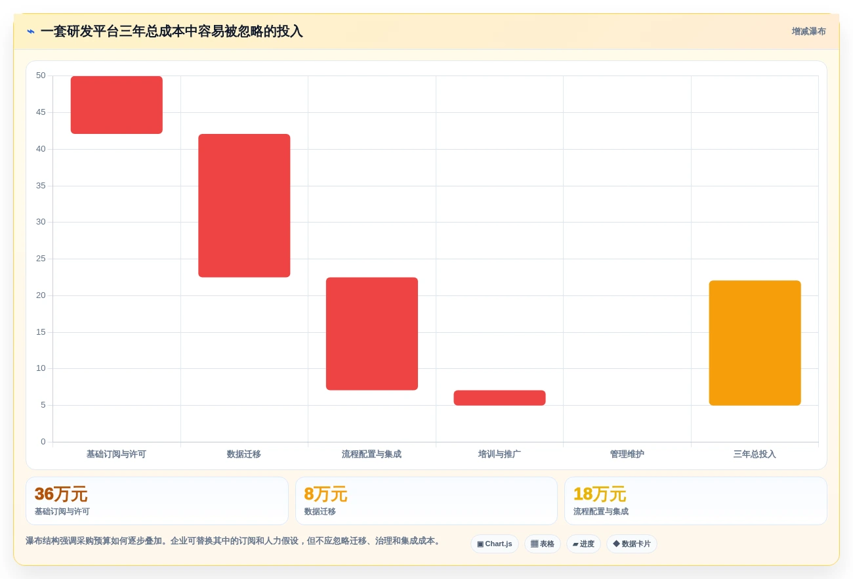This screenshot has height=579, width=853.
Task: Open the 8万元 数据迁移 data card
Action: (x=427, y=501)
